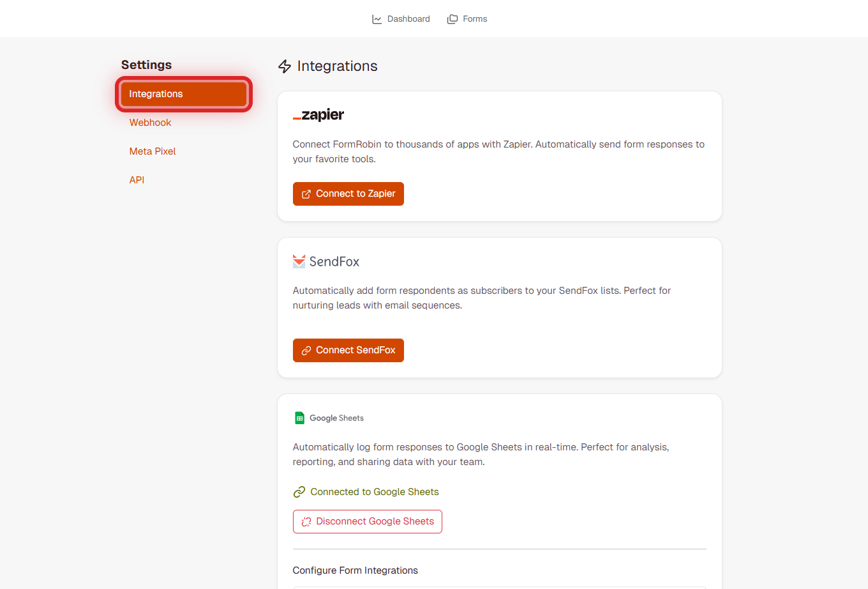
Task: Click the external-link icon inside Connect to Zapier
Action: (306, 194)
